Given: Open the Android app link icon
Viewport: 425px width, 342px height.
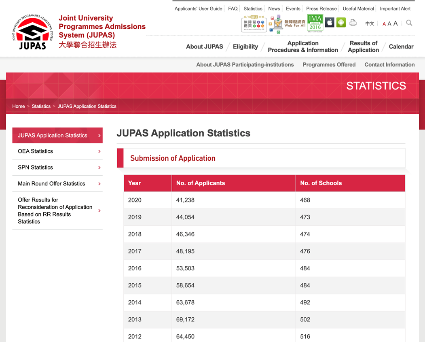Looking at the screenshot, I should click(341, 22).
